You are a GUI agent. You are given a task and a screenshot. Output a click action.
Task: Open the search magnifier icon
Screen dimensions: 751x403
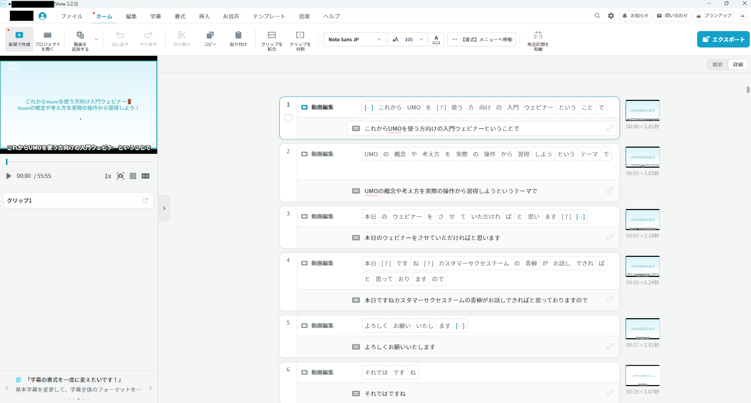point(597,16)
